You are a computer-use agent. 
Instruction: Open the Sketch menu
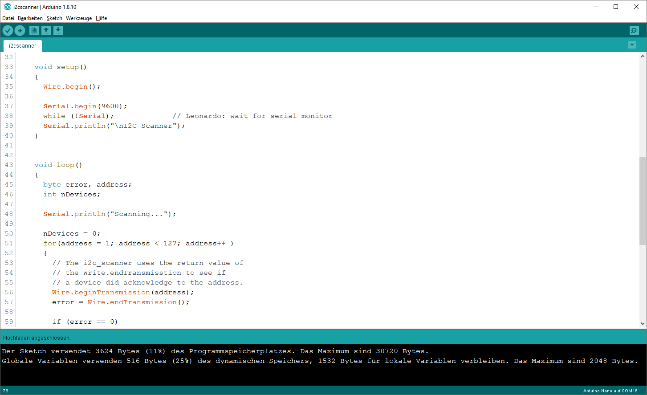point(54,18)
